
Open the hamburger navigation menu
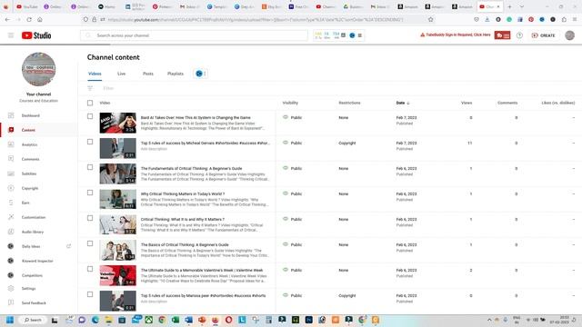point(11,35)
